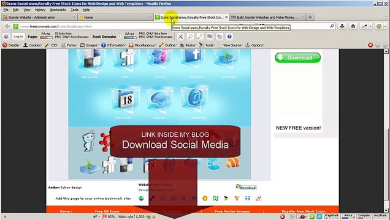This screenshot has width=390, height=220.
Task: Click the US flag icon in SEO toolbar
Action: [x=210, y=37]
